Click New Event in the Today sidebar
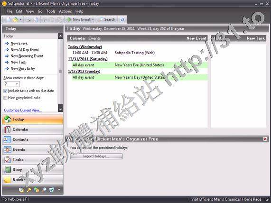The width and height of the screenshot is (271, 203). click(x=19, y=43)
